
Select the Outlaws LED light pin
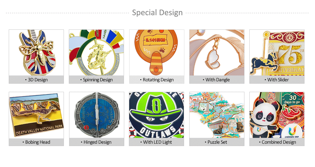click(157, 115)
